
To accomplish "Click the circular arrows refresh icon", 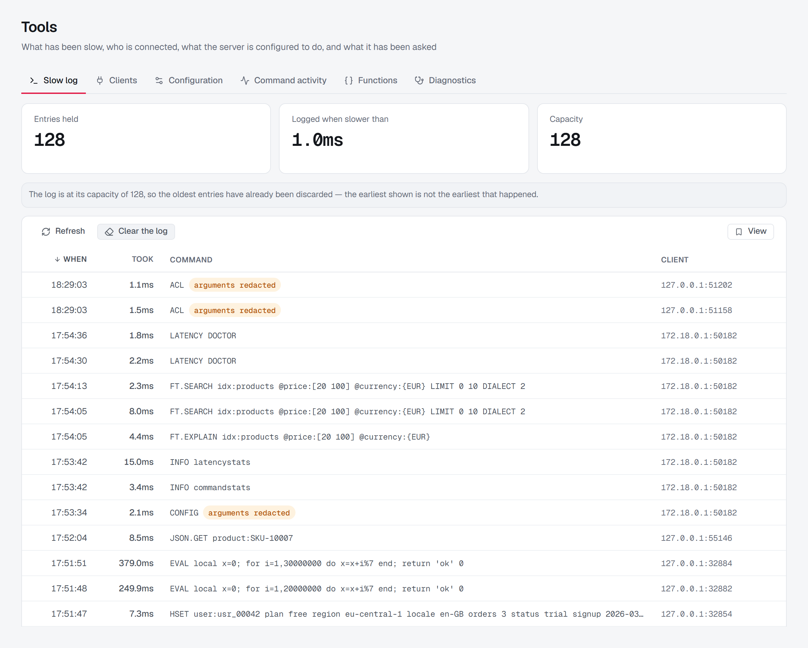I will pyautogui.click(x=46, y=232).
